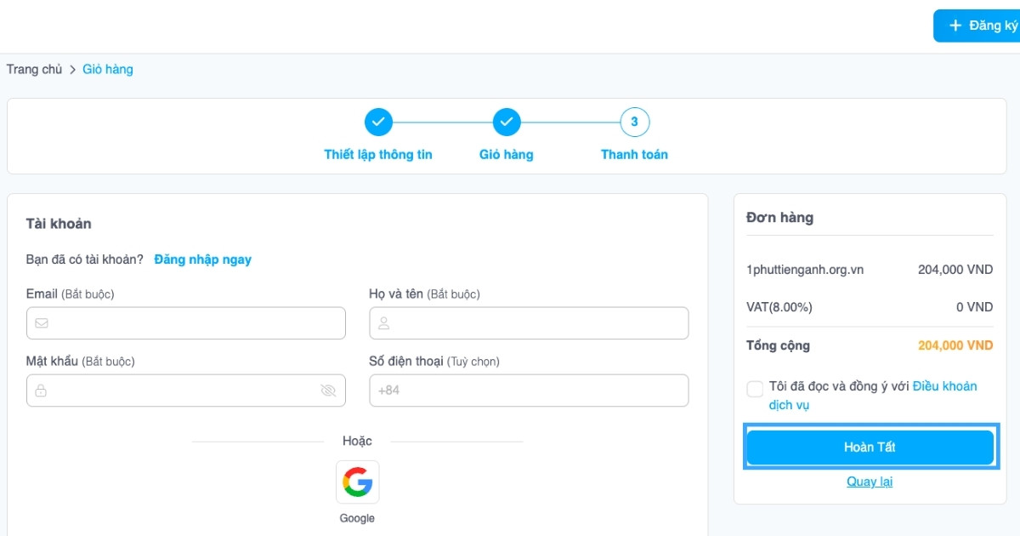Click step three Thanh toán circle
The image size is (1020, 536).
click(634, 123)
